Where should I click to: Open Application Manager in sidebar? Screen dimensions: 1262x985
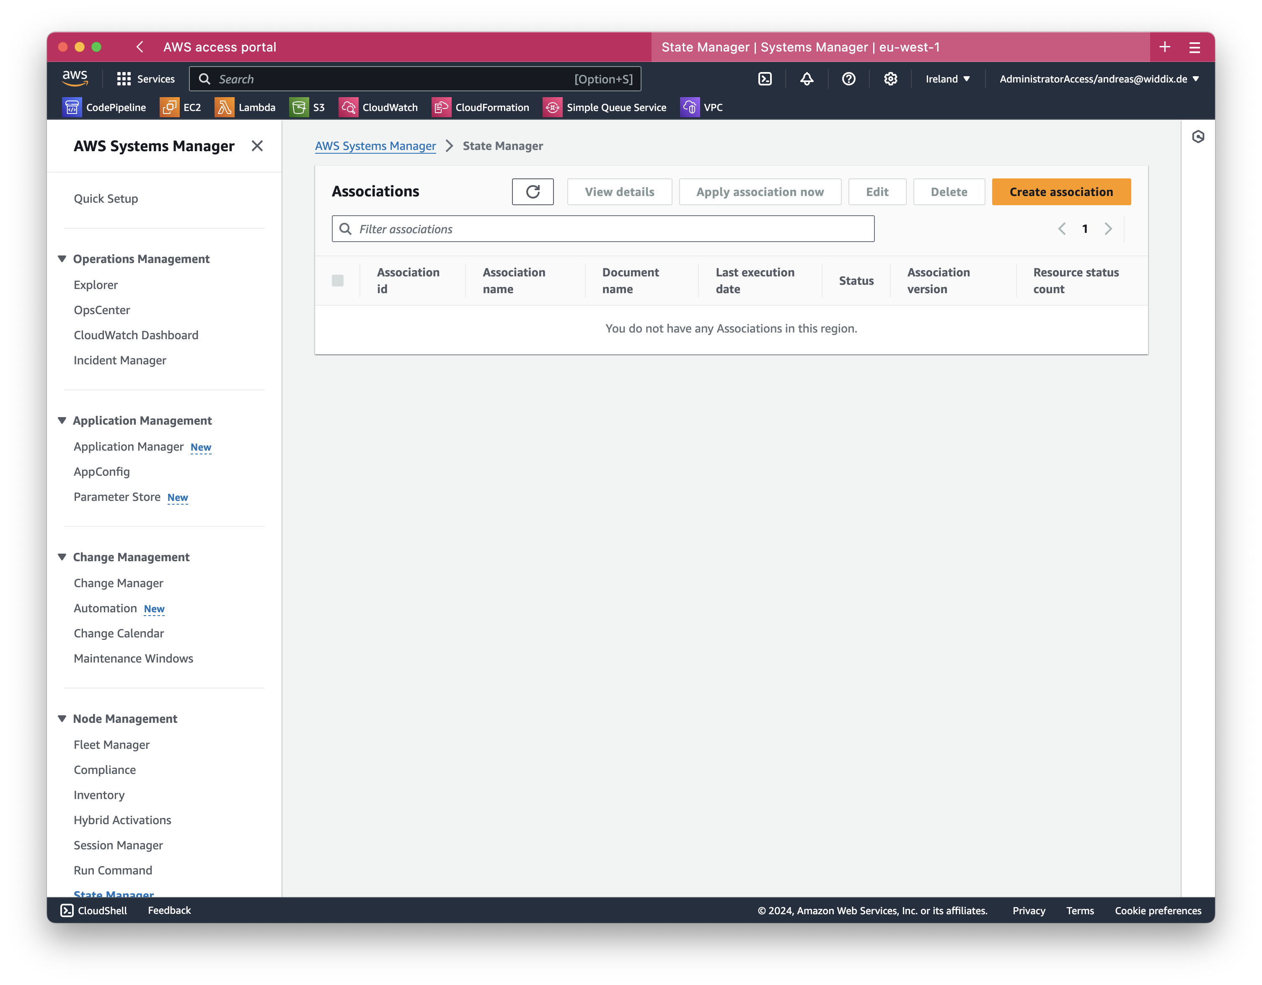click(128, 446)
